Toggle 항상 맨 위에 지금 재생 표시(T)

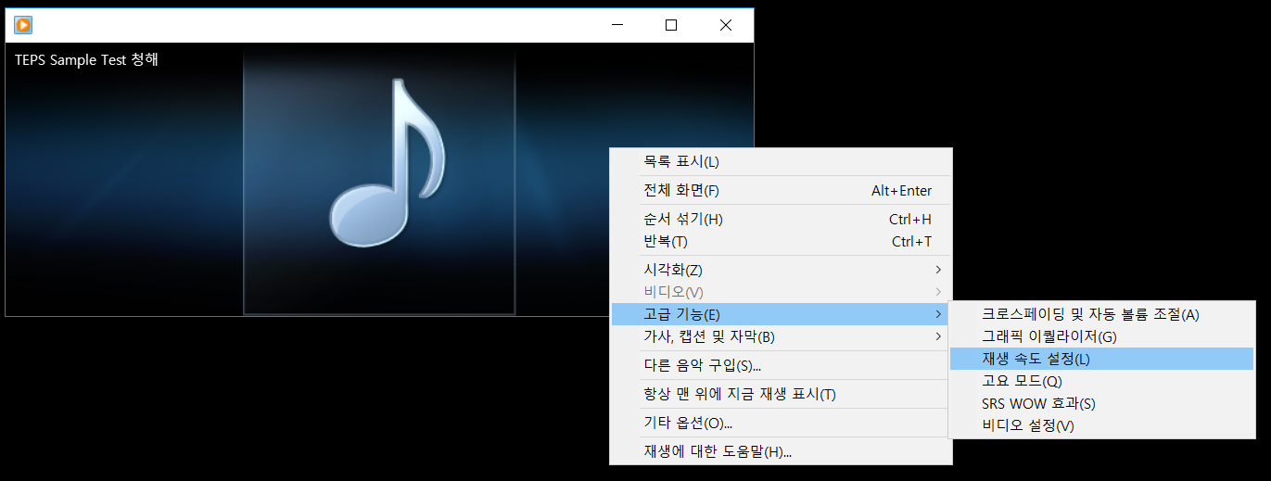click(781, 394)
